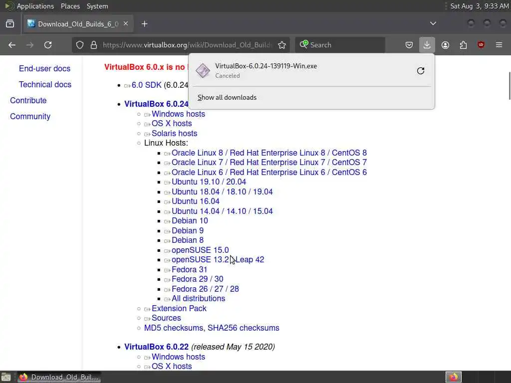Click the VirtualBox 6.0.22 heading link
This screenshot has width=511, height=383.
point(156,347)
